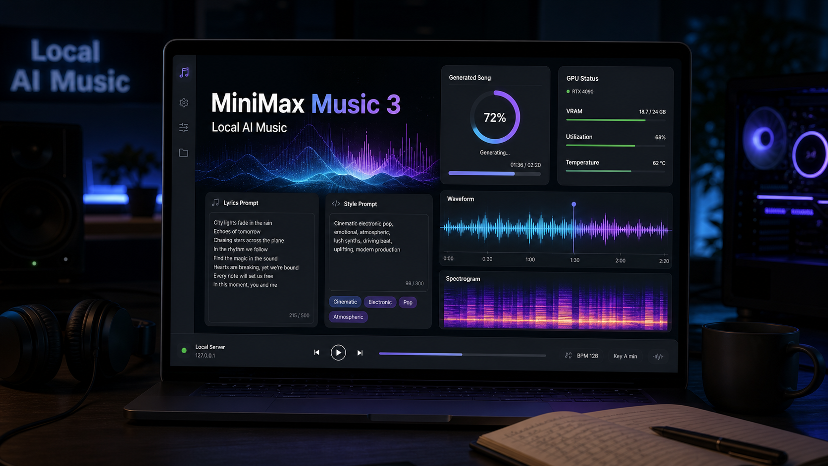The image size is (828, 466).
Task: Select the Cinematic style tag
Action: [x=345, y=302]
